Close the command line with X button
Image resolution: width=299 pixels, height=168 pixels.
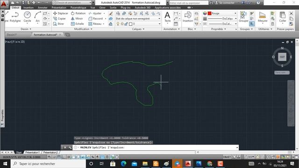(65, 147)
